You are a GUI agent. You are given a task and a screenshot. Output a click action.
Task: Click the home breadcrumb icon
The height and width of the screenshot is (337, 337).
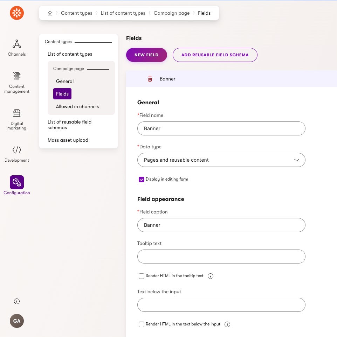(x=50, y=13)
